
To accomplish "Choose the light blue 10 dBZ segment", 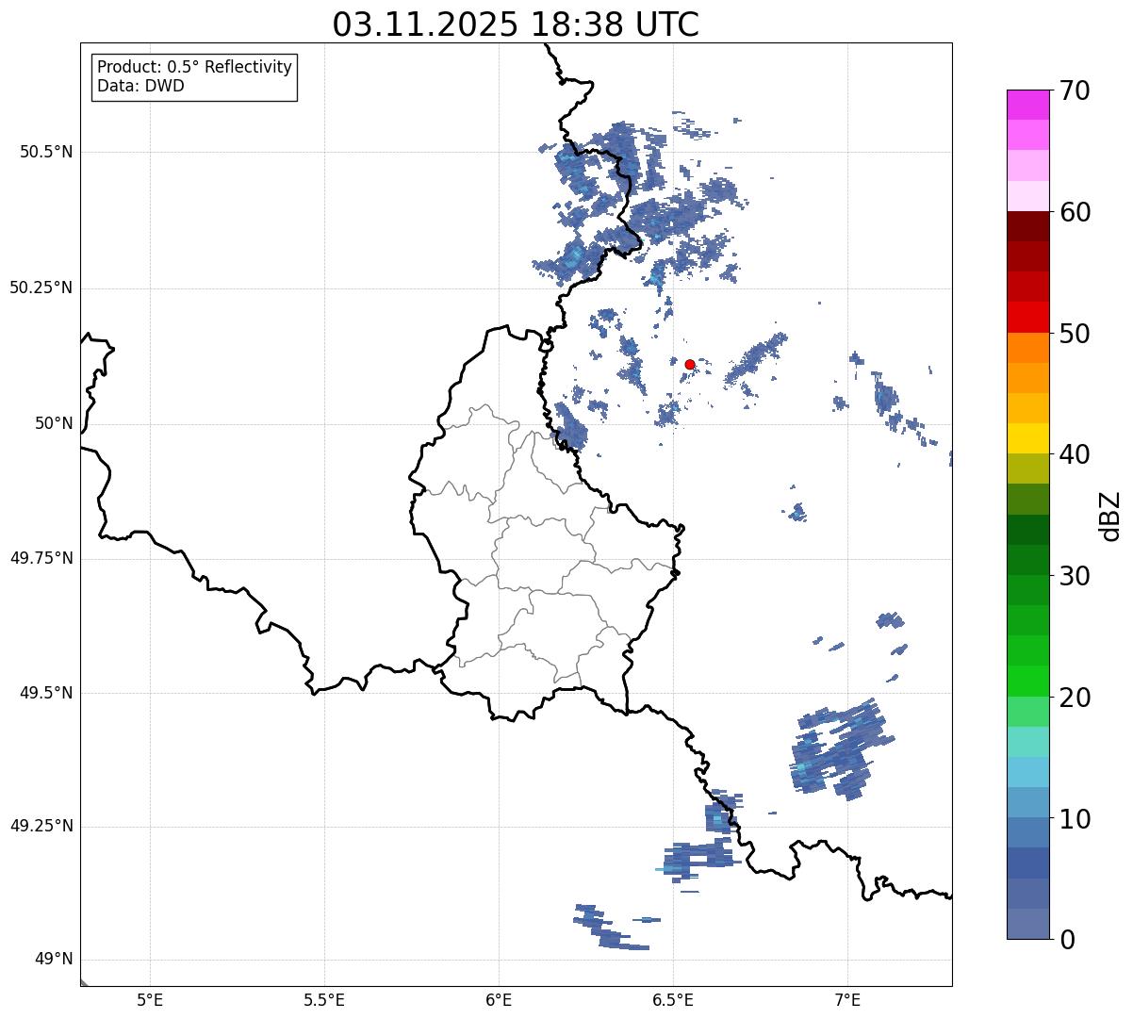I will click(x=1029, y=802).
